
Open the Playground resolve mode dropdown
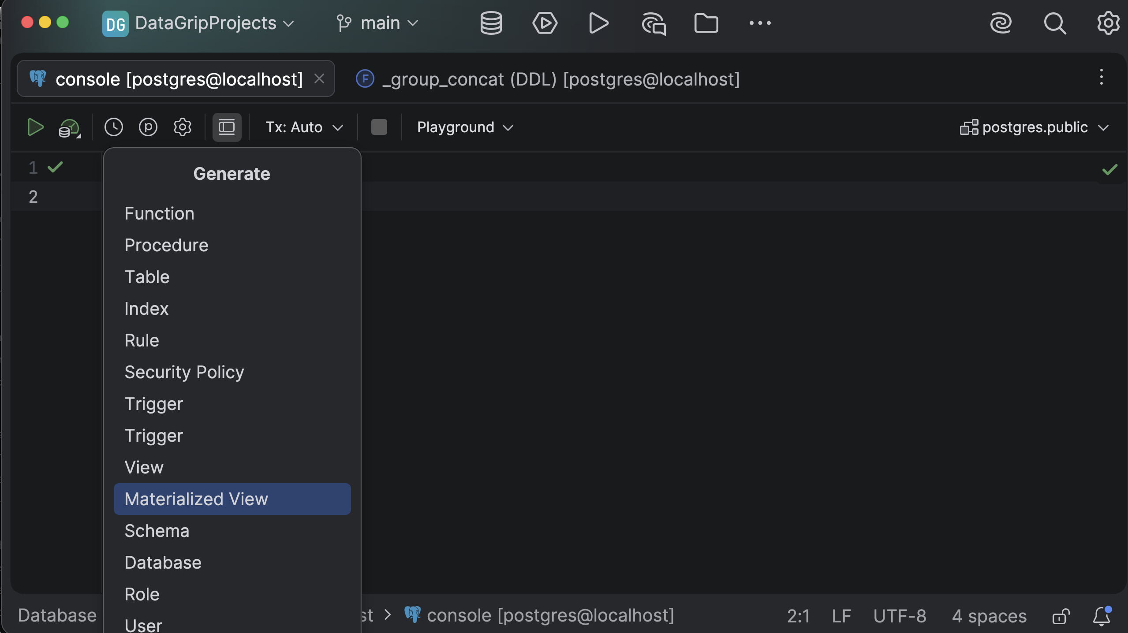coord(465,127)
